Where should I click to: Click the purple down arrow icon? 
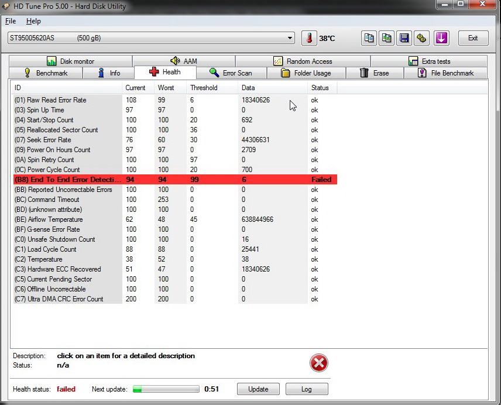coord(441,38)
